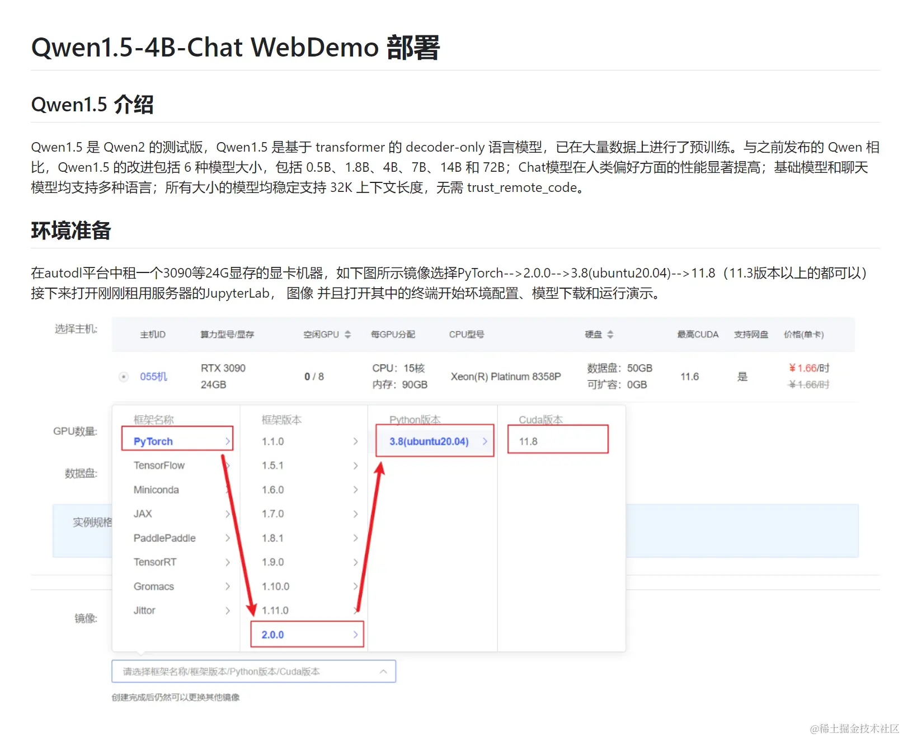Click the RTX 3090 GPU model cell
This screenshot has height=738, width=903.
click(x=223, y=368)
